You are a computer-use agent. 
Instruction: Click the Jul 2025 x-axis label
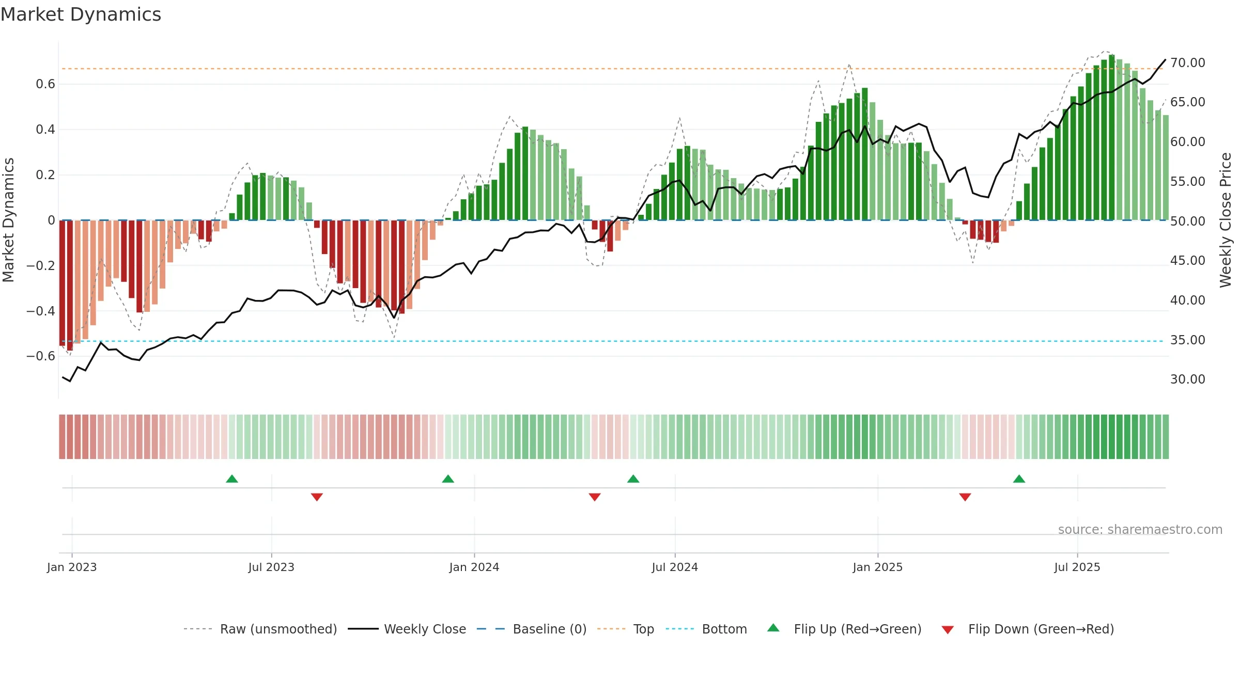click(1077, 567)
